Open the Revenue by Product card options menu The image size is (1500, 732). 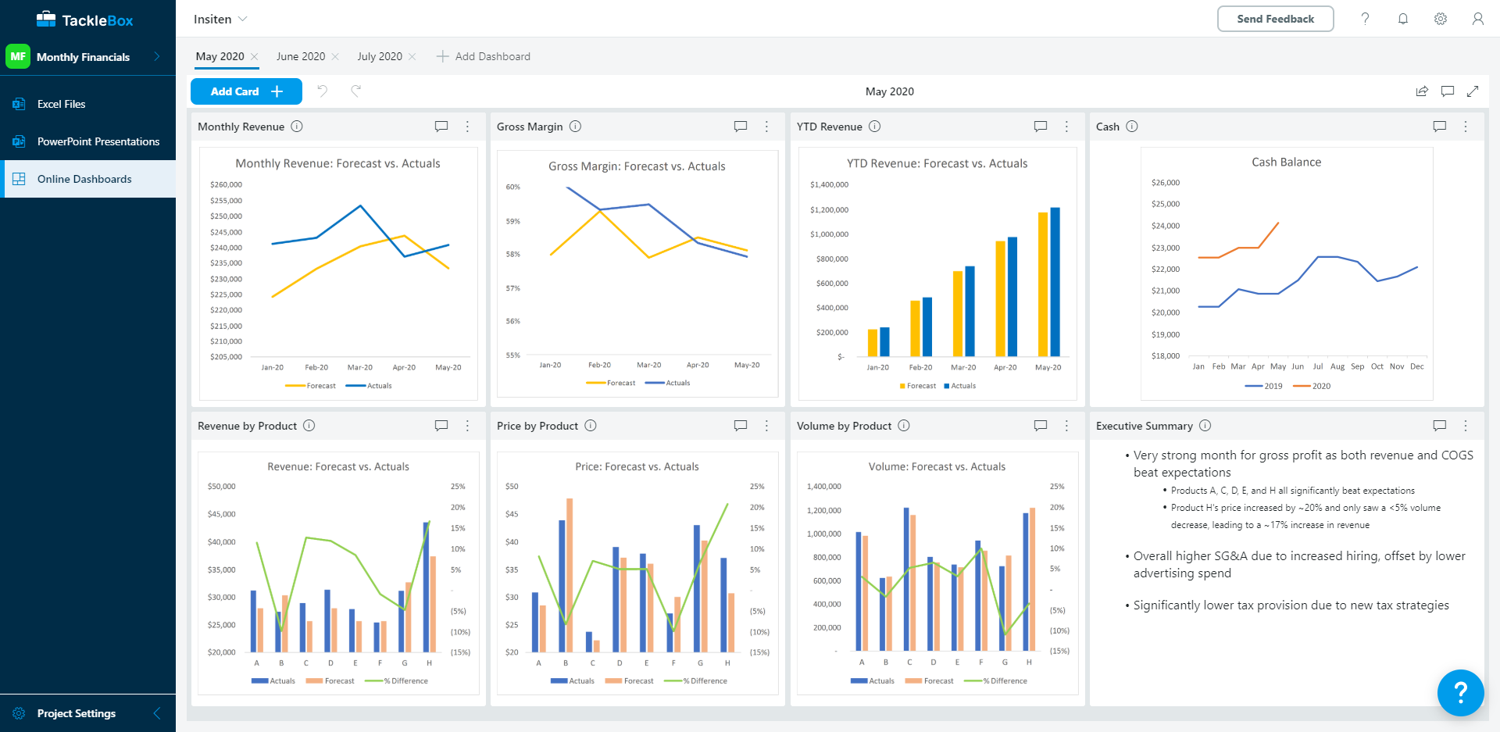(x=468, y=426)
